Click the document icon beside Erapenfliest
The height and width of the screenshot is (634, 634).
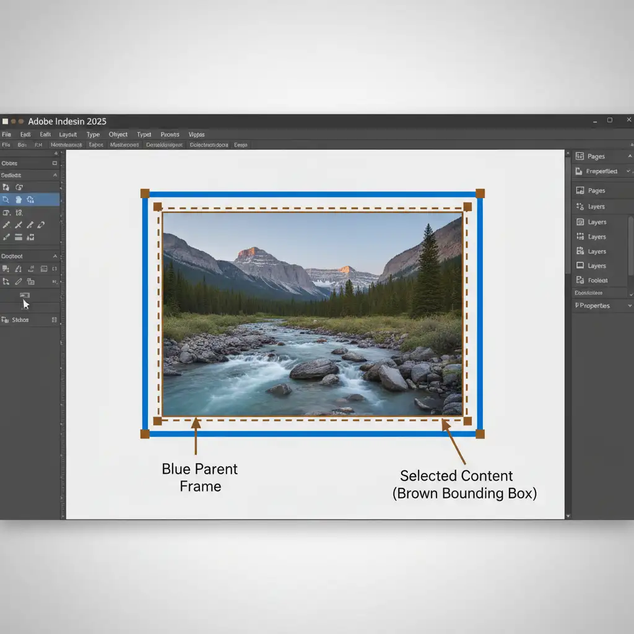pyautogui.click(x=580, y=172)
